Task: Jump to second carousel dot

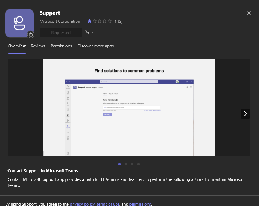Action: (x=126, y=164)
